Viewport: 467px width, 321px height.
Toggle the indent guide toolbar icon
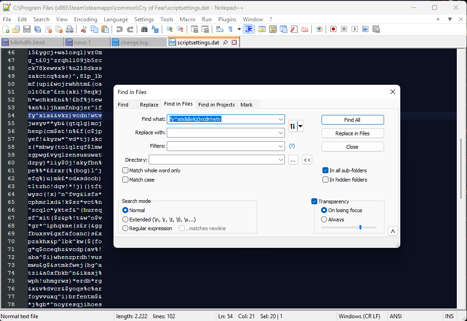click(x=248, y=29)
